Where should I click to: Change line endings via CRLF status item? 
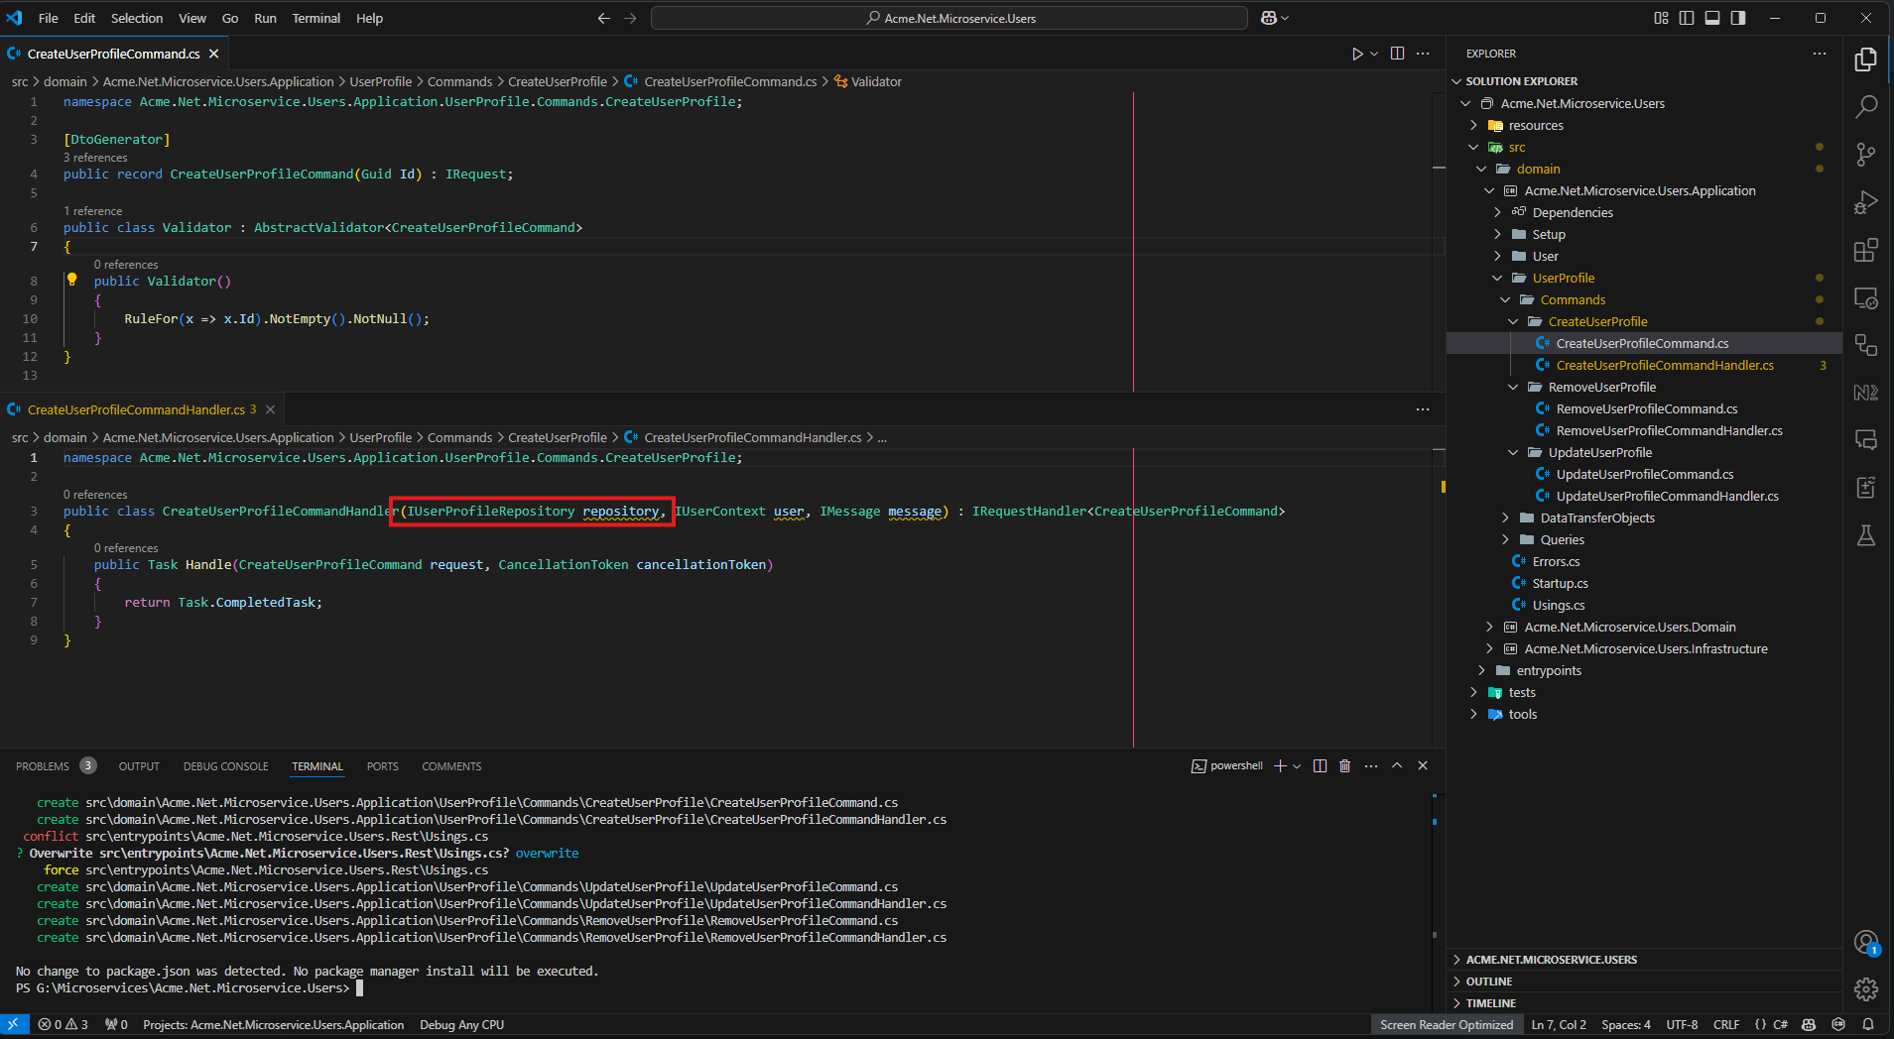[1726, 1025]
